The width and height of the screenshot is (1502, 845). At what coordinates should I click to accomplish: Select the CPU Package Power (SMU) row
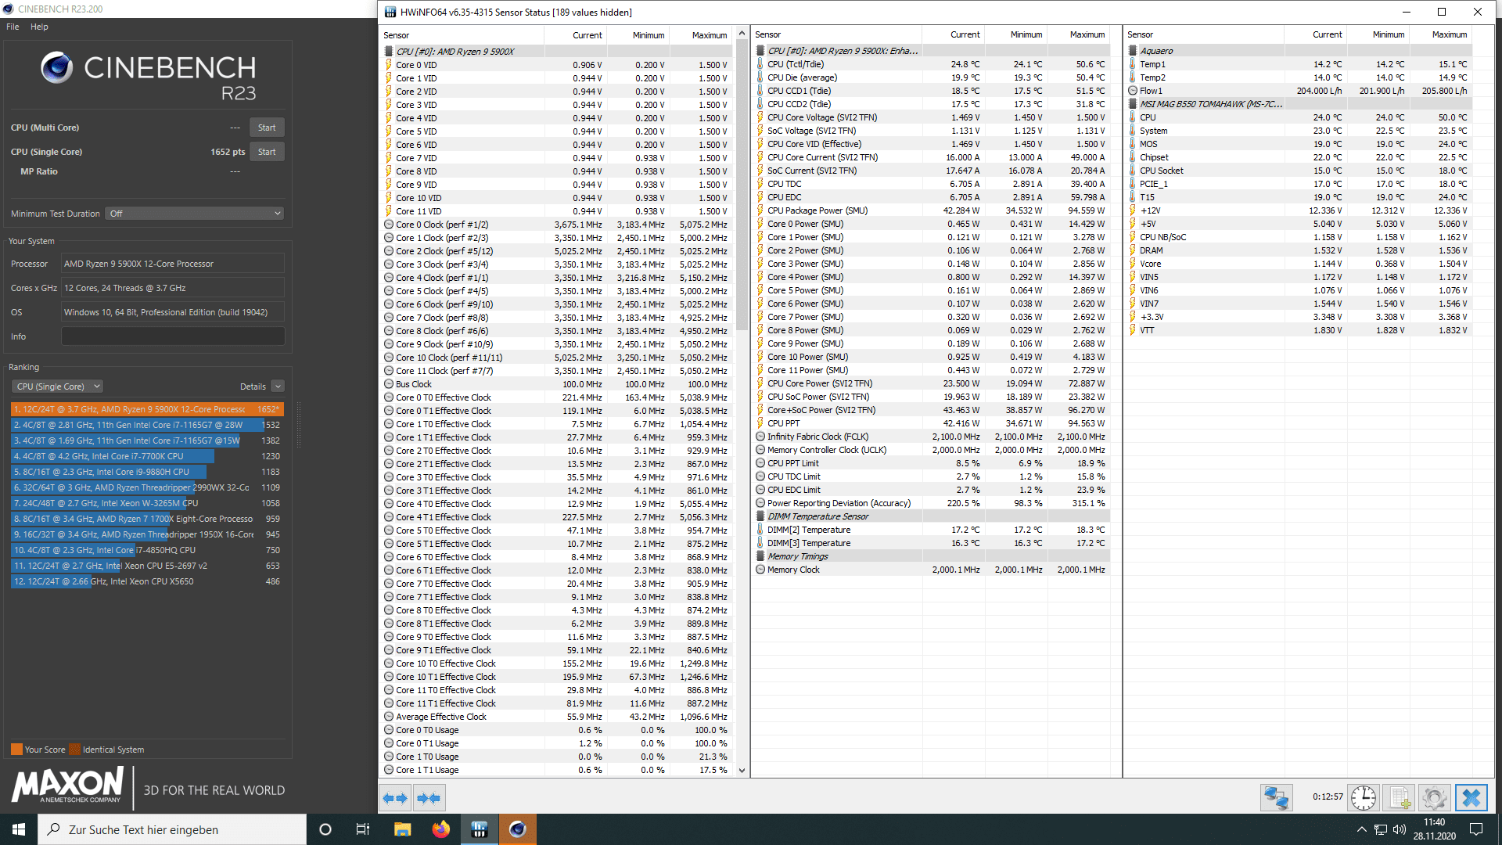coord(932,210)
